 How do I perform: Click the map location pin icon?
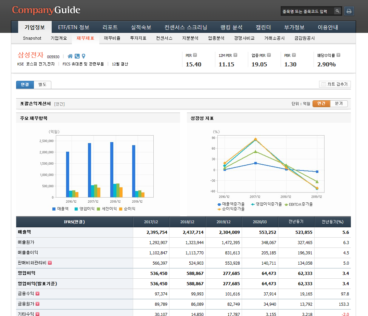[84, 56]
